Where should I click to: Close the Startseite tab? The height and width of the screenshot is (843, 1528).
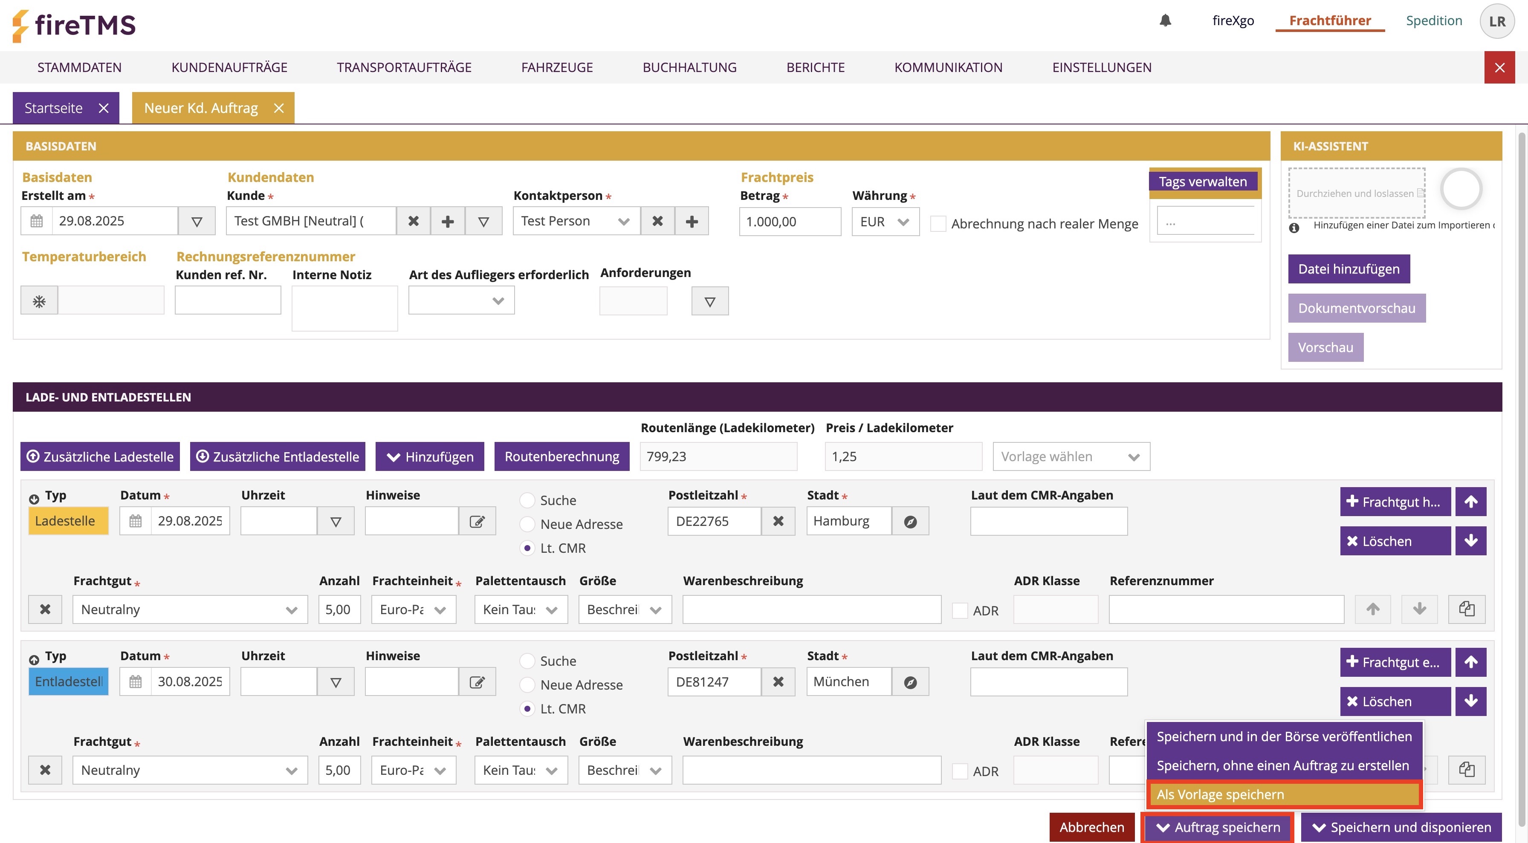click(103, 108)
